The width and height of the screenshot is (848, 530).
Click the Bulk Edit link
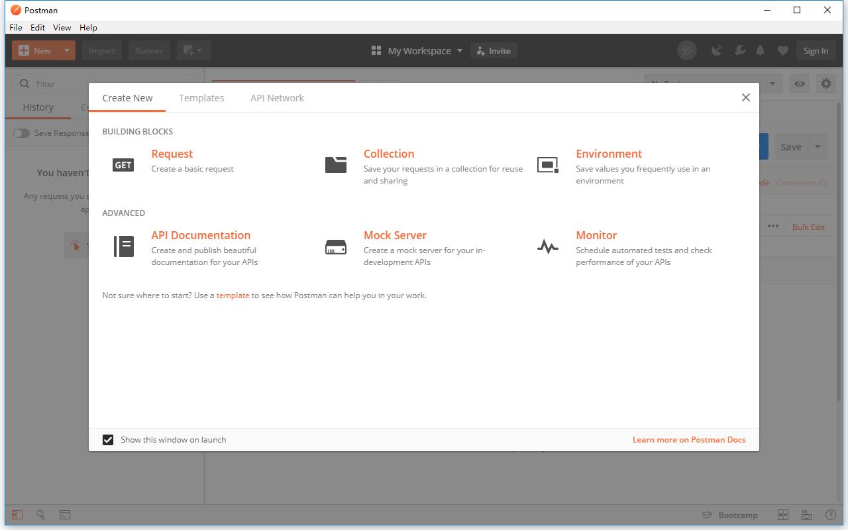point(808,227)
